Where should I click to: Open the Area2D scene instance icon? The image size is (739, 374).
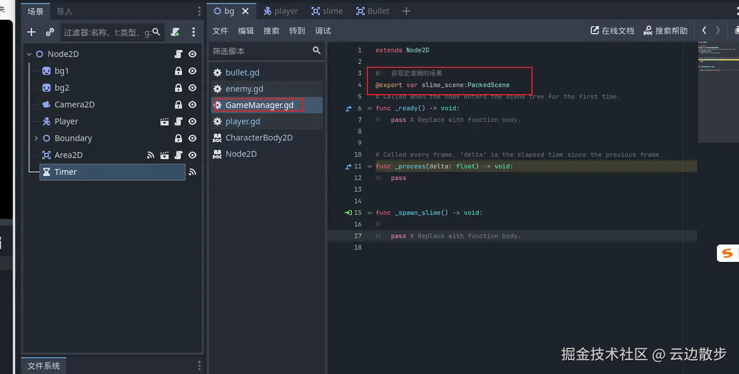[165, 155]
